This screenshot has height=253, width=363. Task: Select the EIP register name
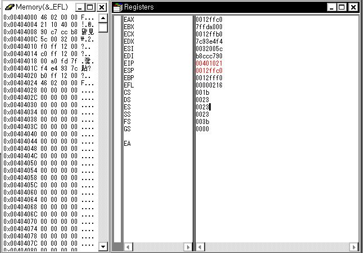(129, 63)
